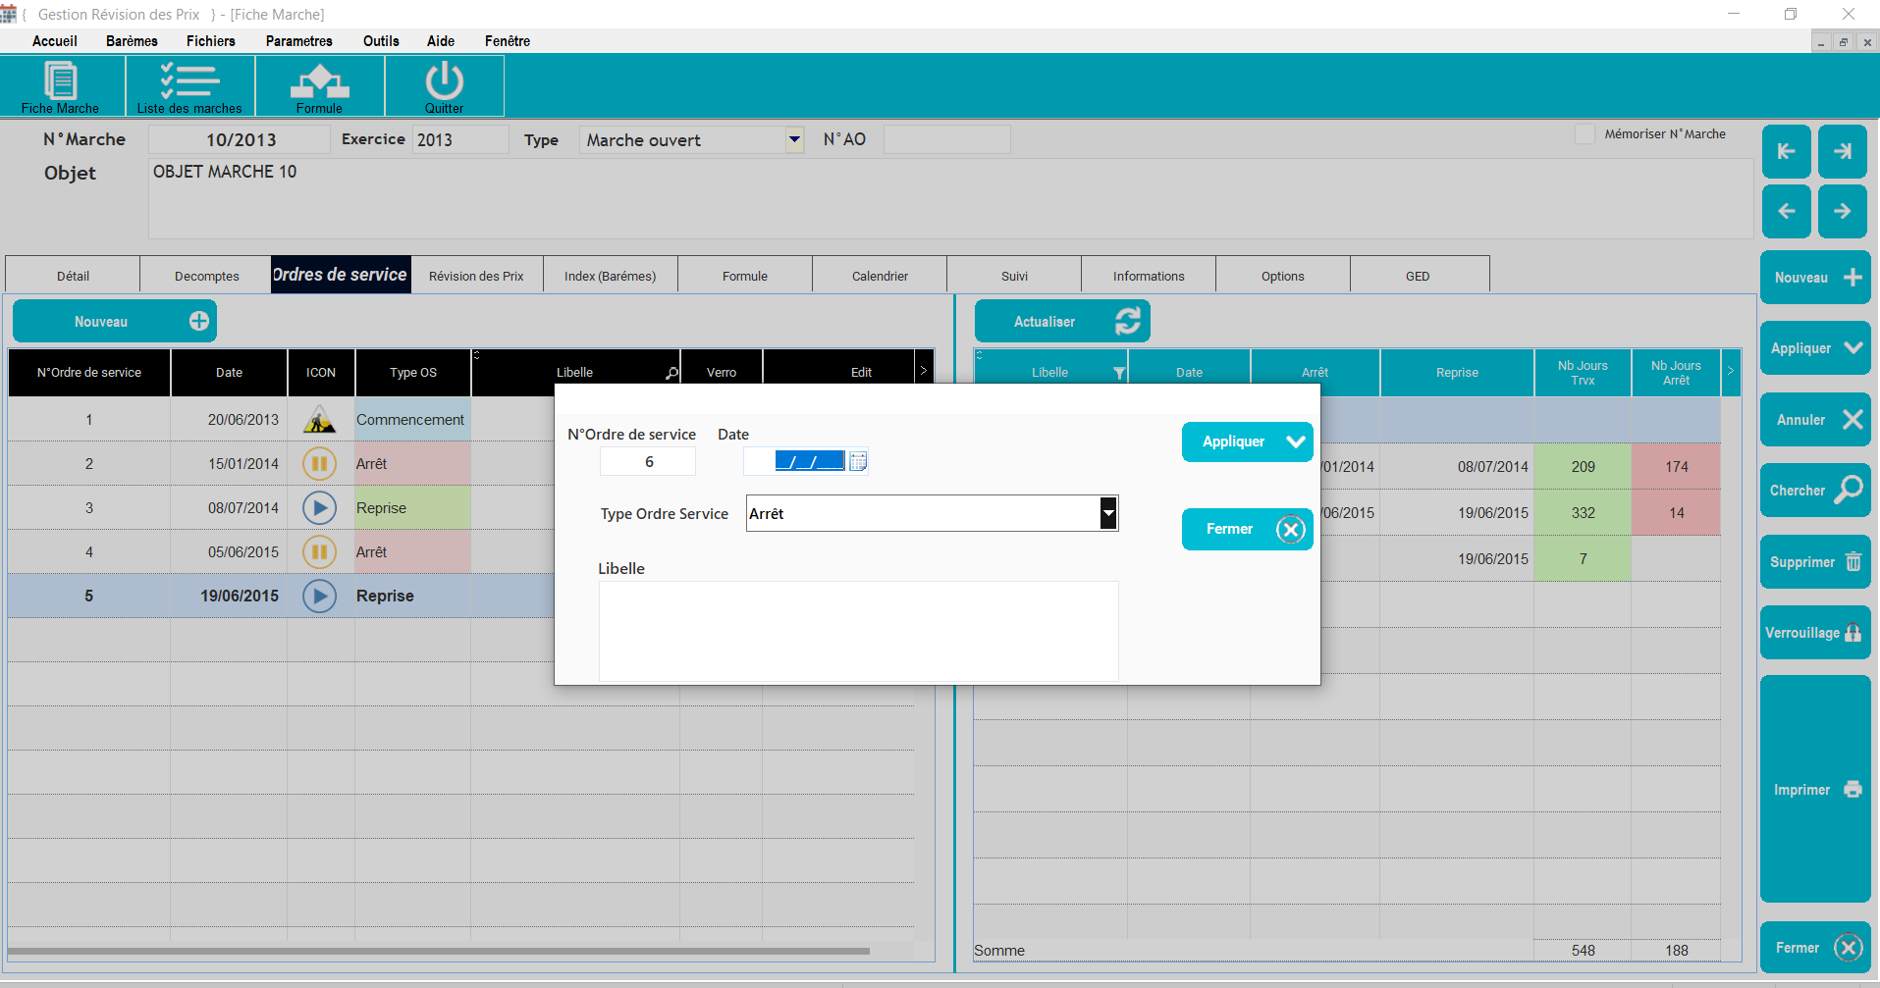Click the horizontal scrollbar under orders grid
This screenshot has width=1880, height=988.
(438, 951)
